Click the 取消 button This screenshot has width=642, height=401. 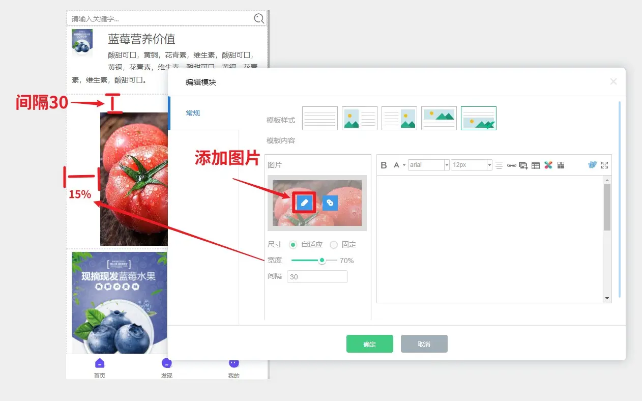pyautogui.click(x=424, y=344)
